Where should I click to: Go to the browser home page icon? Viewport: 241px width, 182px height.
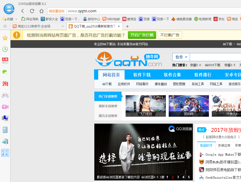click(42, 11)
